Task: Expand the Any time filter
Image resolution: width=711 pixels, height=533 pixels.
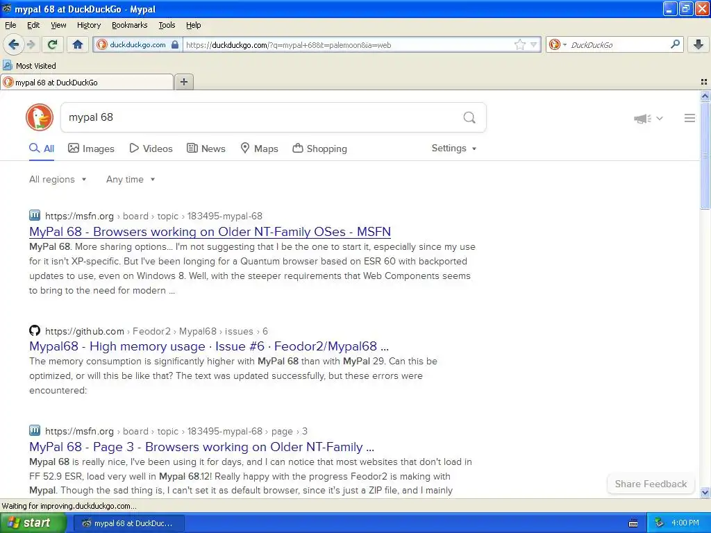Action: pyautogui.click(x=131, y=180)
